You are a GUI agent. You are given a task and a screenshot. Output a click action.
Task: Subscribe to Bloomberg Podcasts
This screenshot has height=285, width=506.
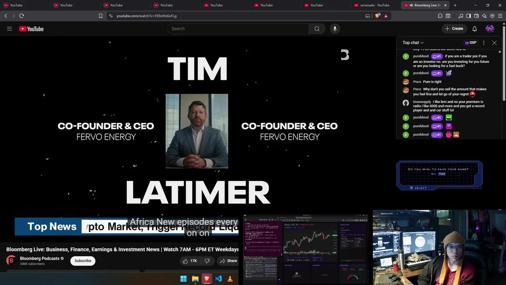pyautogui.click(x=83, y=261)
